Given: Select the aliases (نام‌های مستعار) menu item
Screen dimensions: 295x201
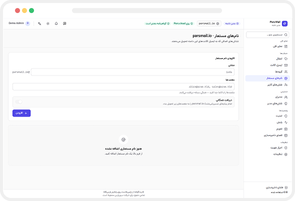Looking at the screenshot, I should pos(267,78).
